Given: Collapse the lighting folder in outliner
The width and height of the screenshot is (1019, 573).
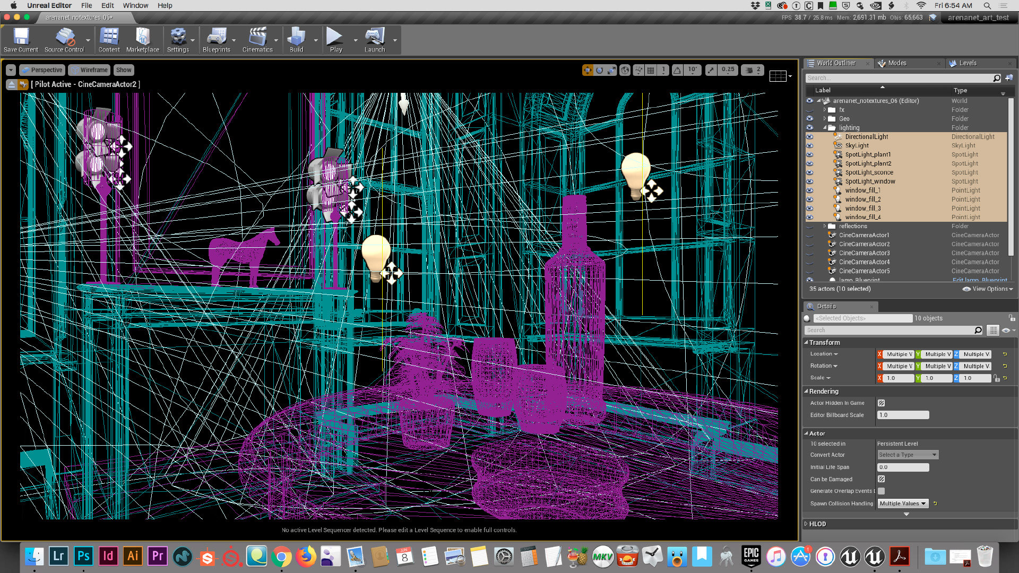Looking at the screenshot, I should pyautogui.click(x=825, y=128).
